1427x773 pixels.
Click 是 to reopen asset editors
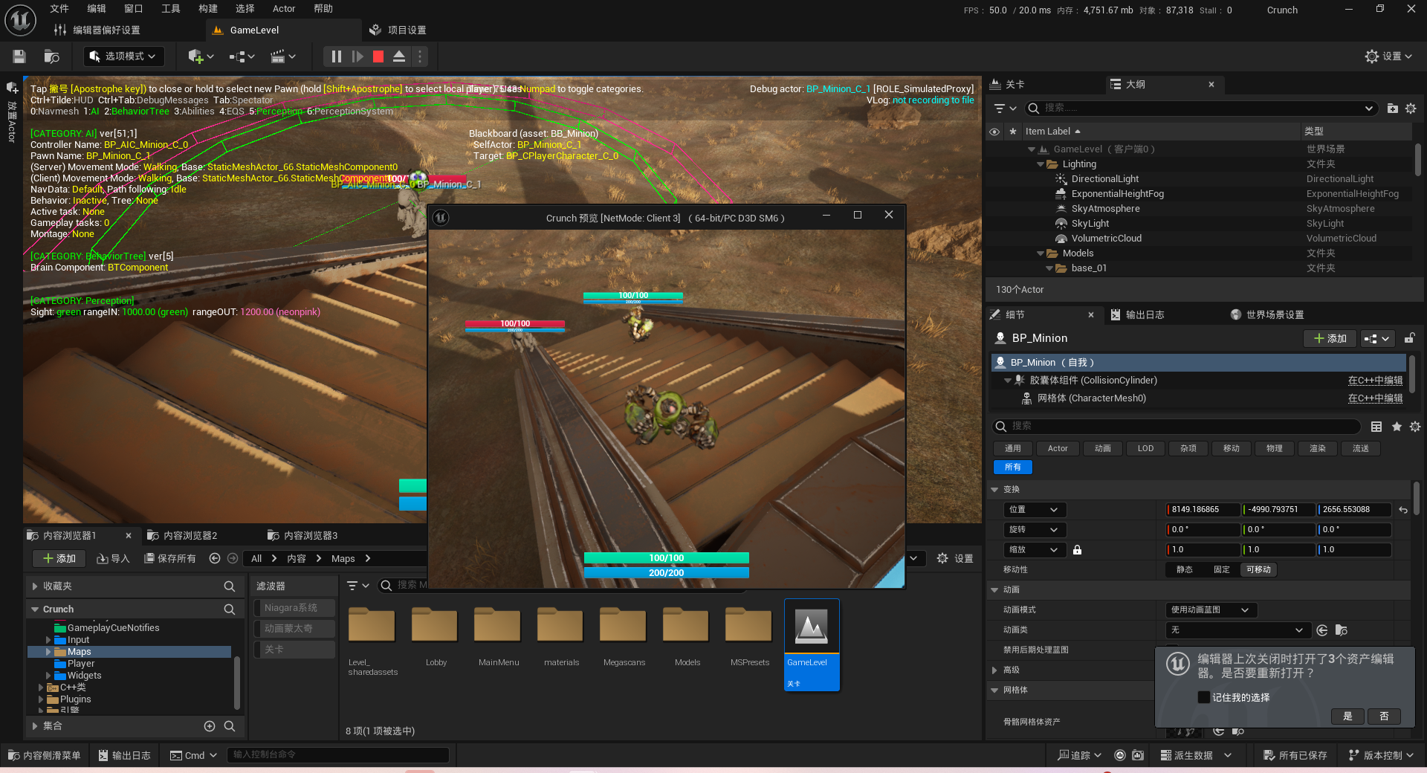tap(1347, 717)
